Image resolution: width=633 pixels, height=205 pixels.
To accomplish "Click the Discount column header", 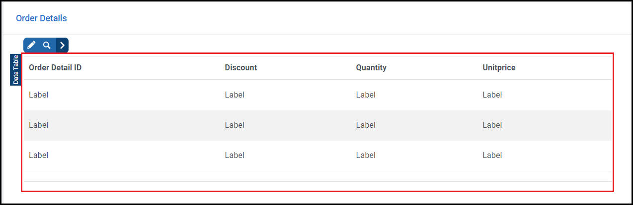I will [241, 67].
